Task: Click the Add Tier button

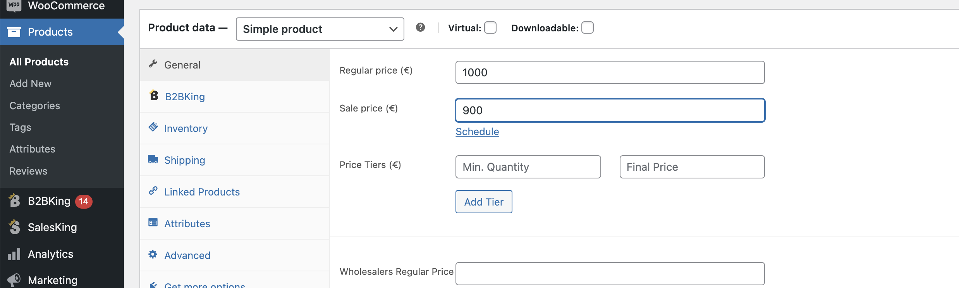Action: point(484,202)
